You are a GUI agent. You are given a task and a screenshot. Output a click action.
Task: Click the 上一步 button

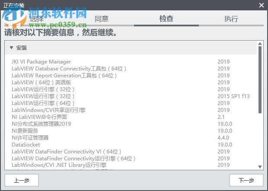[22, 180]
